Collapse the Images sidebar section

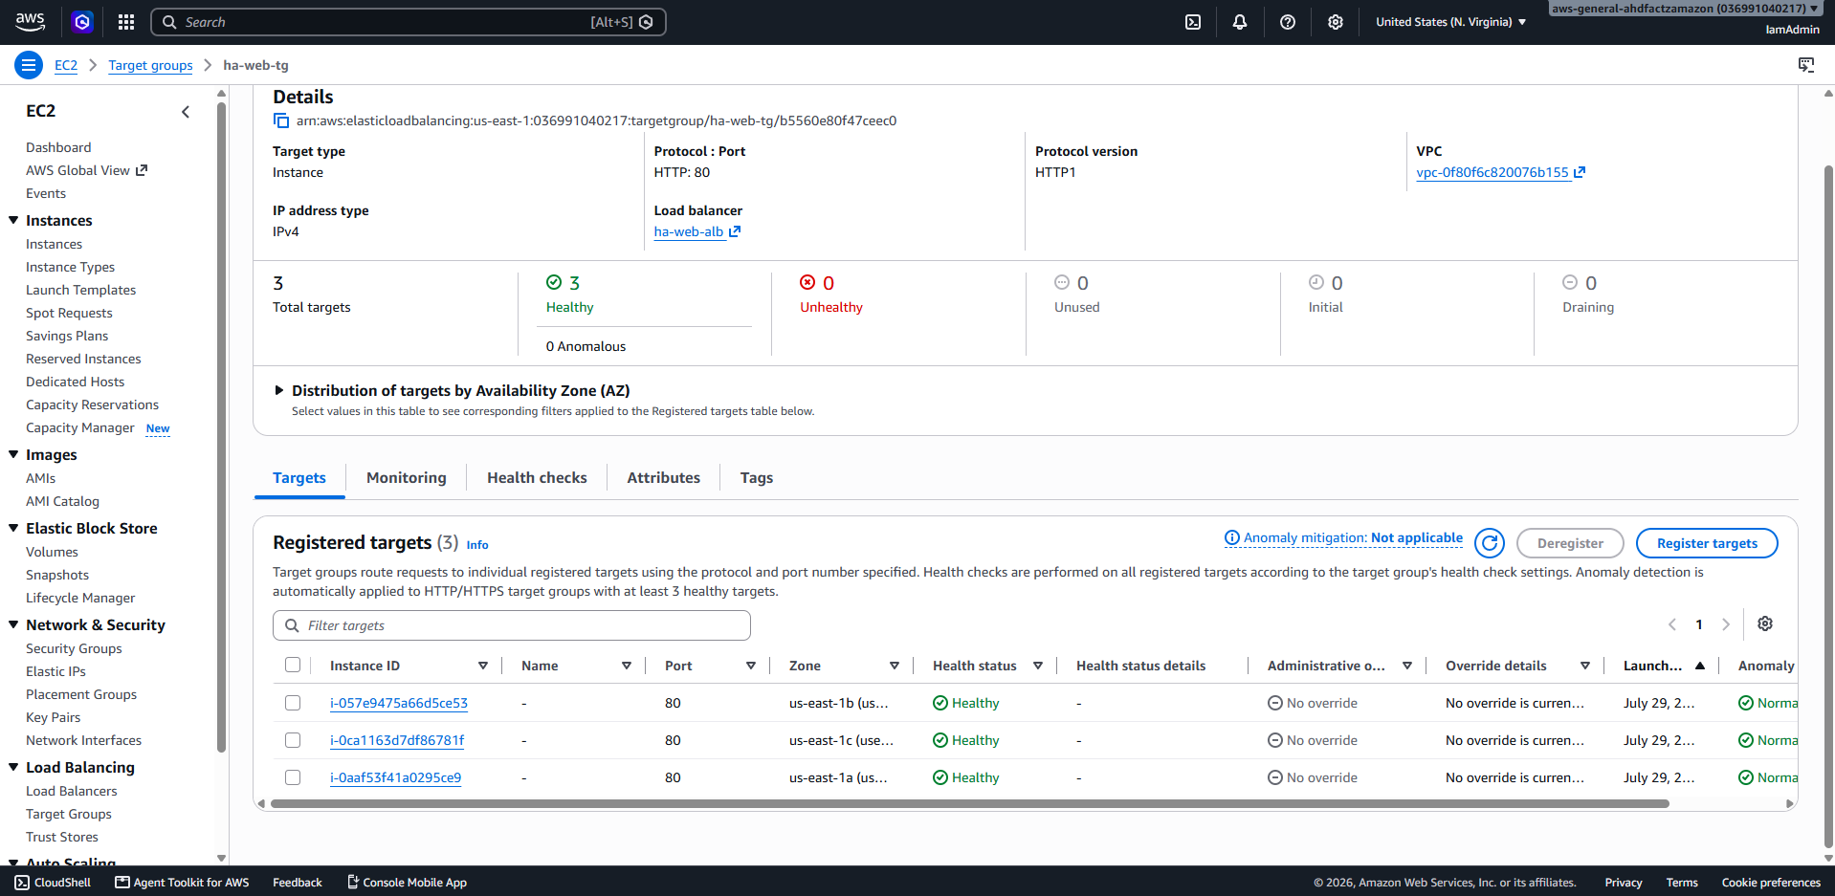(x=13, y=454)
